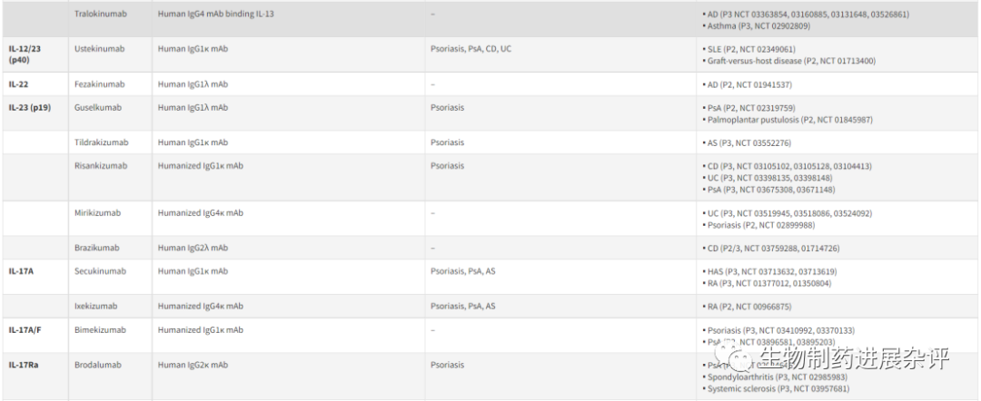Click the Systemic sclerosis trial entry

778,388
